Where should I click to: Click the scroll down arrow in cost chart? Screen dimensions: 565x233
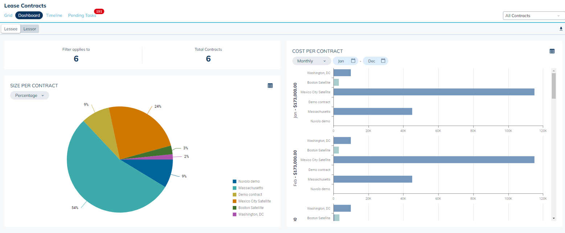pyautogui.click(x=554, y=218)
